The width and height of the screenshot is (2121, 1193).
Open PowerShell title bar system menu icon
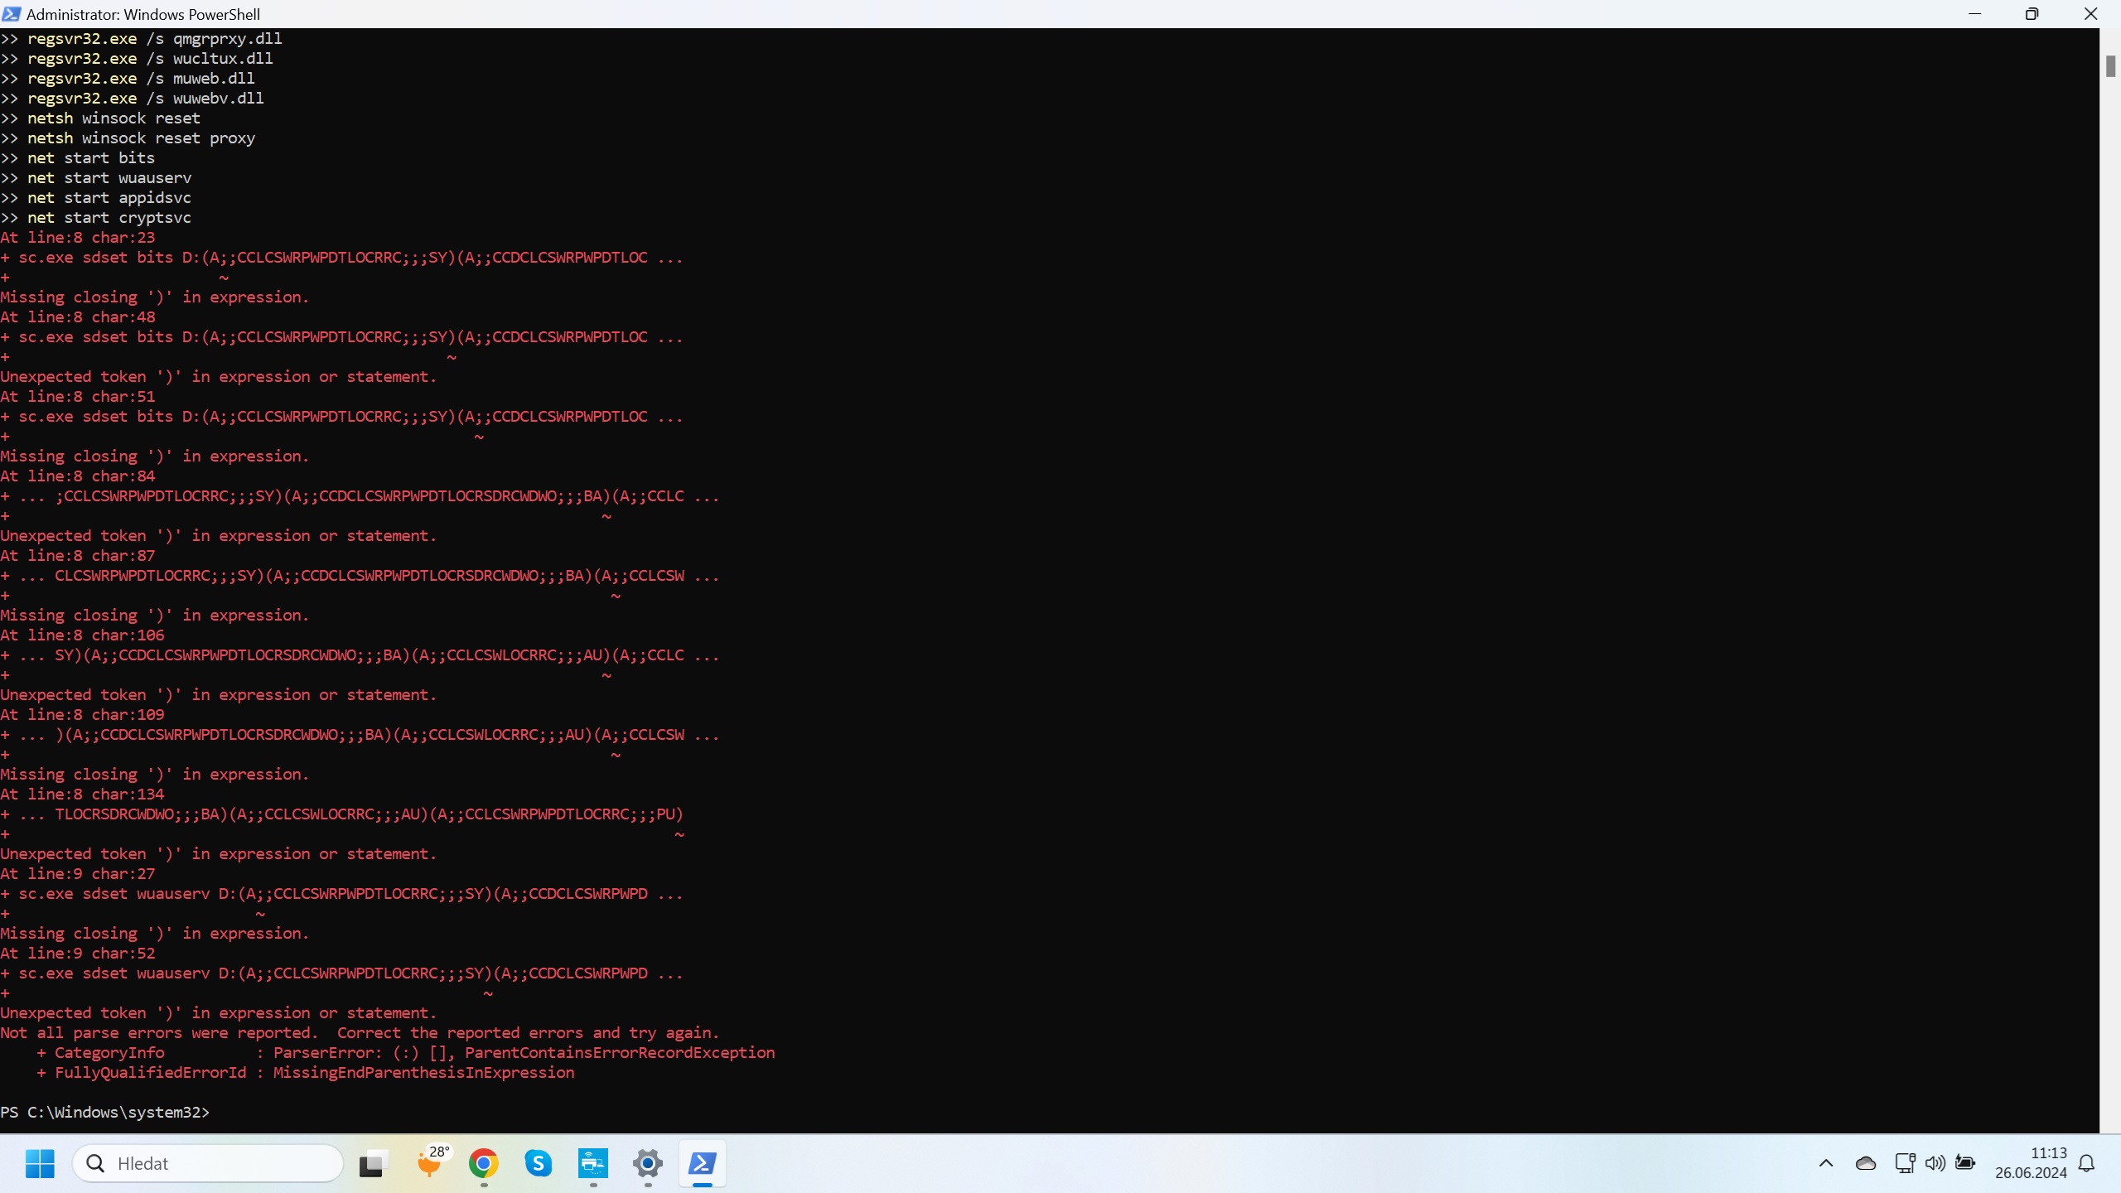(x=12, y=14)
